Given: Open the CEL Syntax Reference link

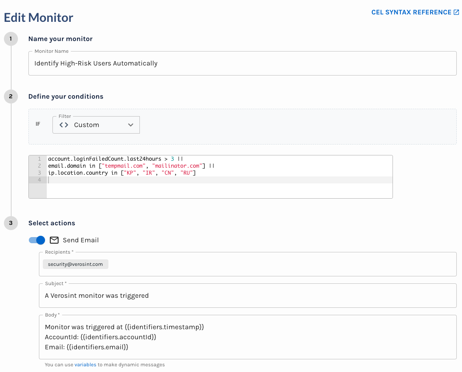Looking at the screenshot, I should pyautogui.click(x=415, y=12).
